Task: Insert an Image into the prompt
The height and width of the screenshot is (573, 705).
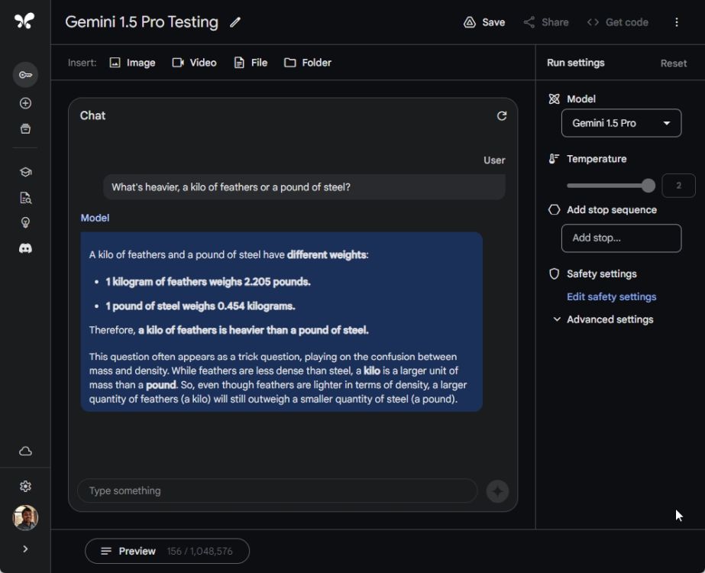Action: click(132, 63)
